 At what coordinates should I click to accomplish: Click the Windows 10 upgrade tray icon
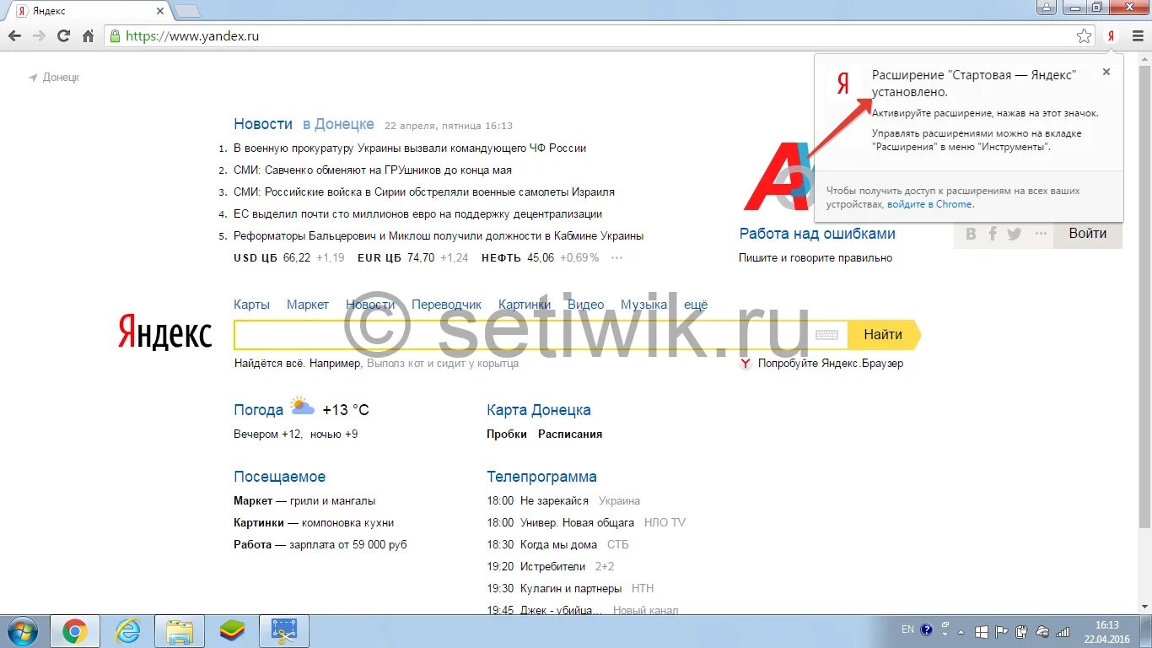pos(982,631)
